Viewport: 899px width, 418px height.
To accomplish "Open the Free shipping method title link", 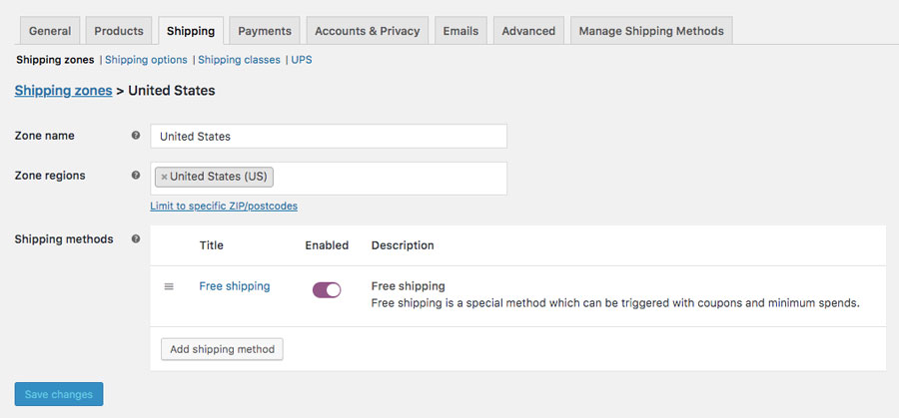I will (x=235, y=285).
